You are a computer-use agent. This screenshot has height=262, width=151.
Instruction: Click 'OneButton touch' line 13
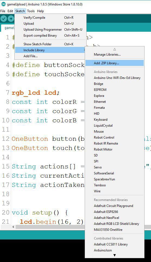pyautogui.click(x=48, y=148)
